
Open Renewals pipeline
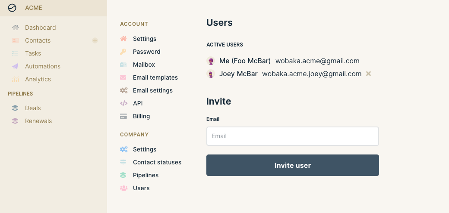coord(38,121)
